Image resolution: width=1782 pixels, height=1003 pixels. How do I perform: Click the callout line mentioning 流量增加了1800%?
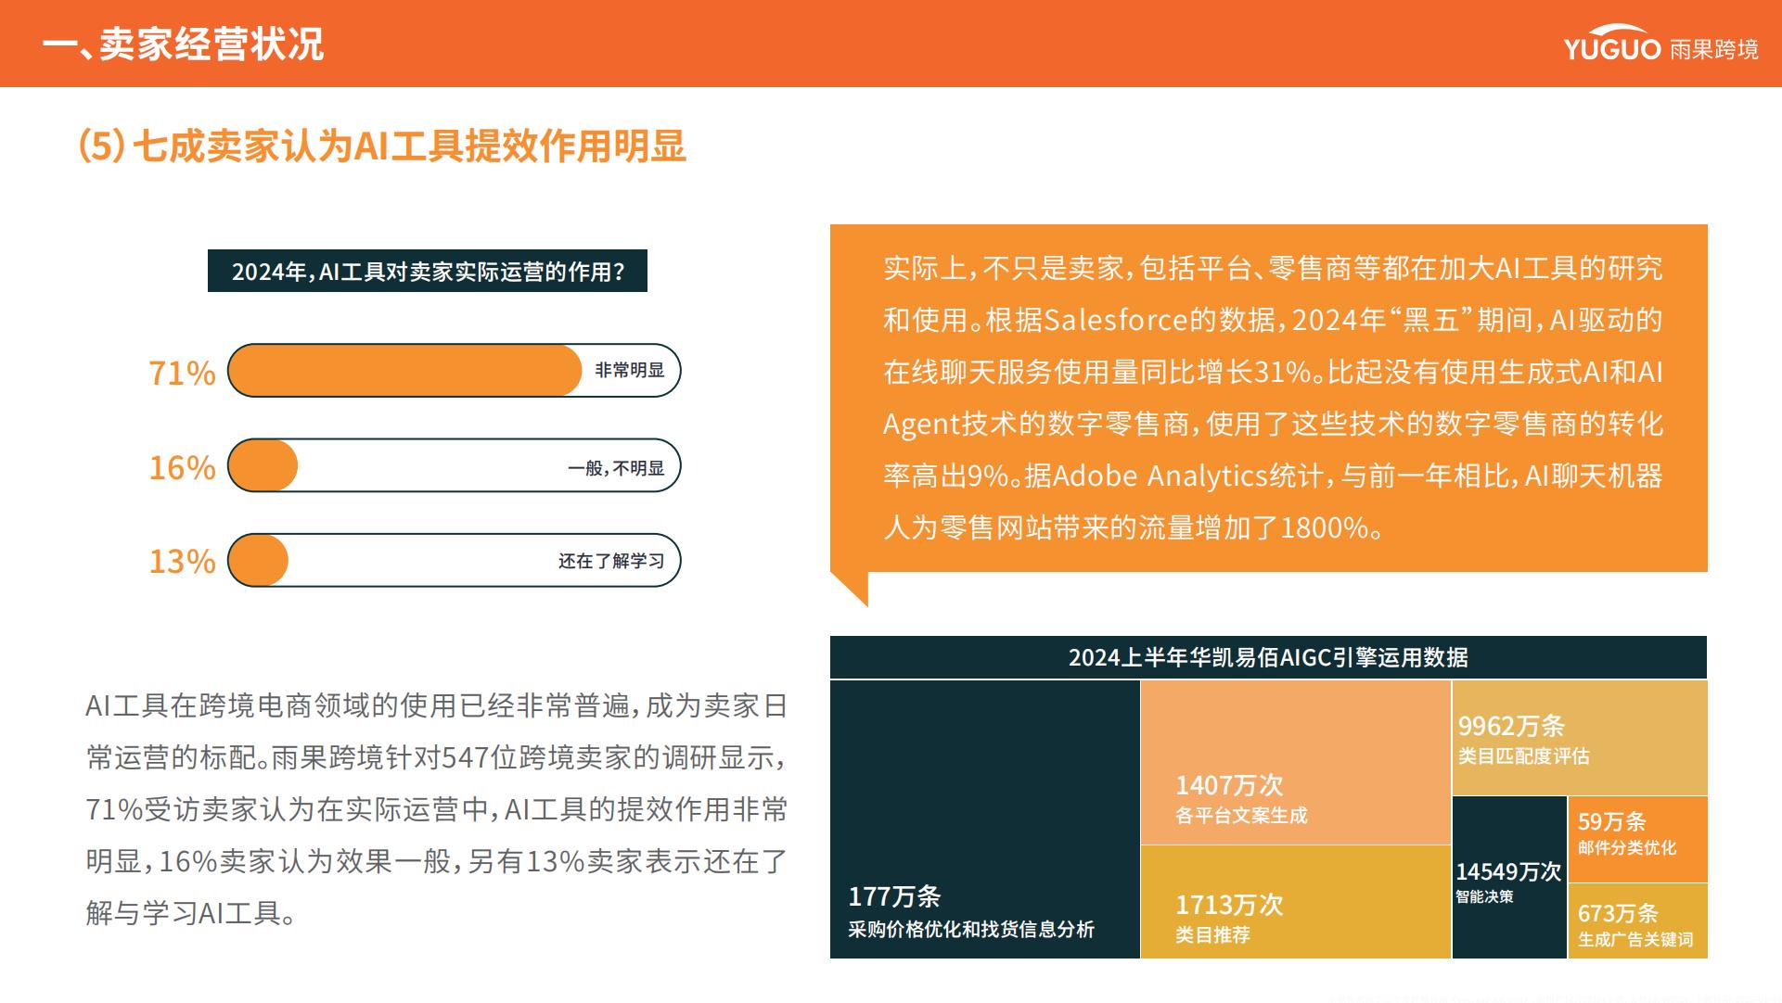pyautogui.click(x=1135, y=527)
